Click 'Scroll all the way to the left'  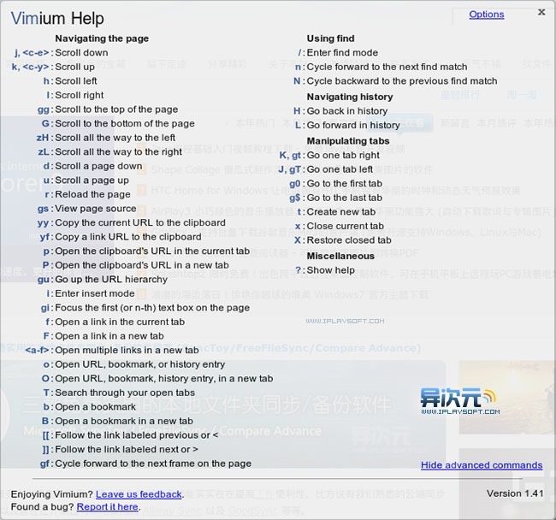point(115,138)
